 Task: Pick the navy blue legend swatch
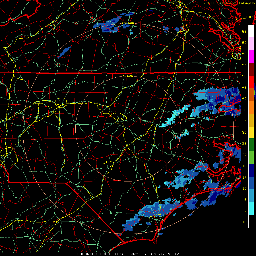point(251,170)
